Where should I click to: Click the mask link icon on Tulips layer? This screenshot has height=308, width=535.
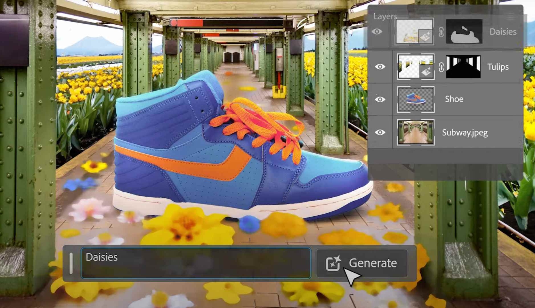(x=441, y=67)
